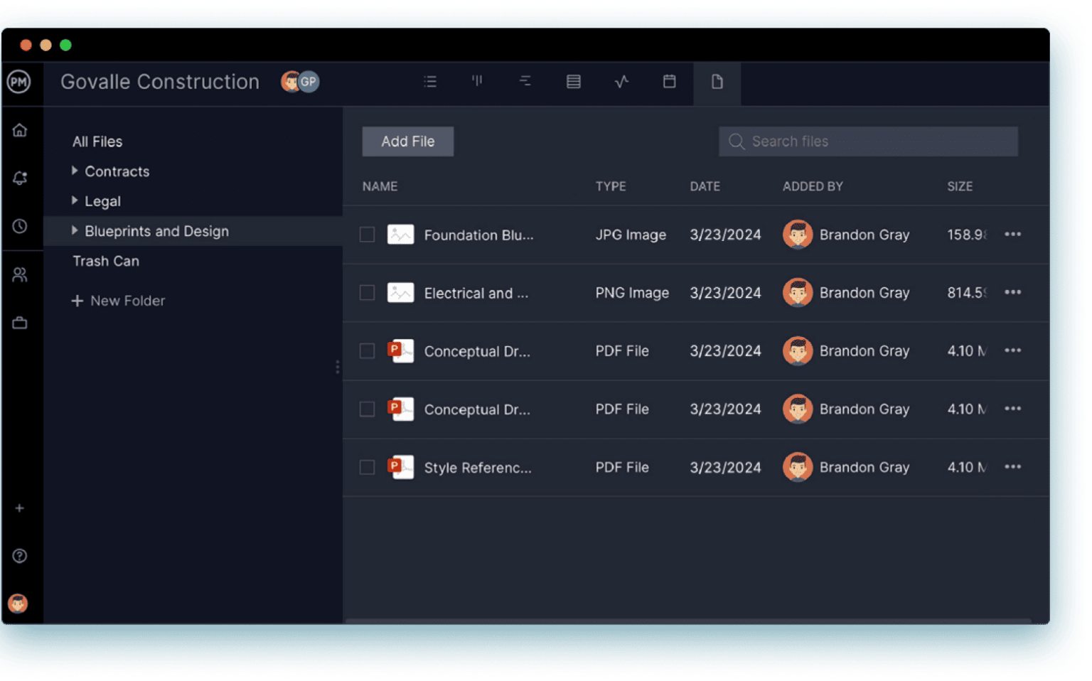Open the Trash Can folder
Image resolution: width=1092 pixels, height=681 pixels.
pos(105,261)
